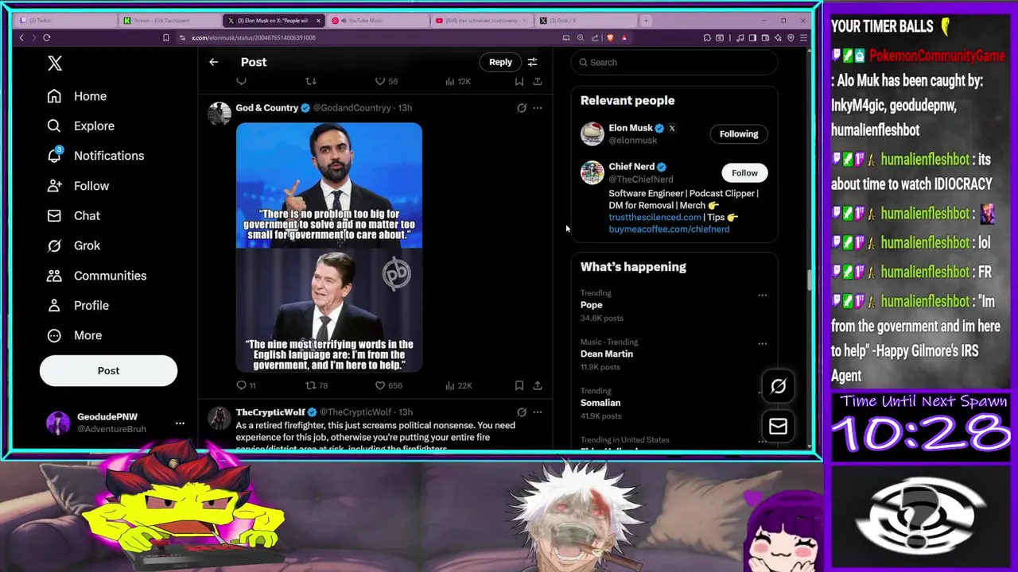
Task: Expand the More sidebar menu
Action: pos(74,335)
